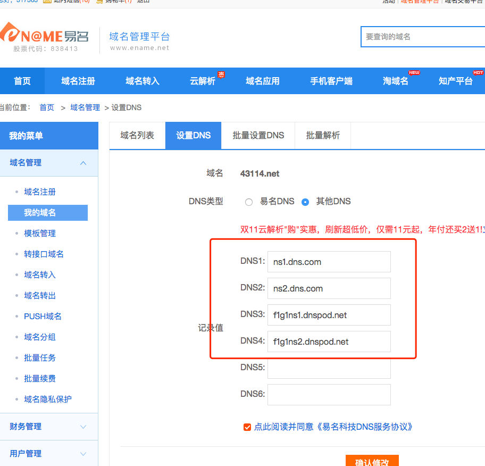485x466 pixels.
Task: Switch to the 域名列表 tab
Action: pyautogui.click(x=137, y=136)
